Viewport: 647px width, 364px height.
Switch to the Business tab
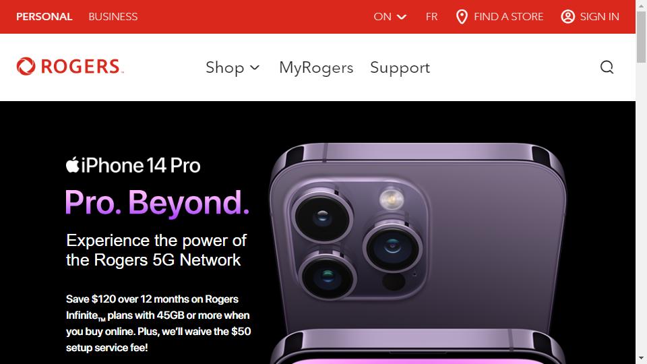113,16
